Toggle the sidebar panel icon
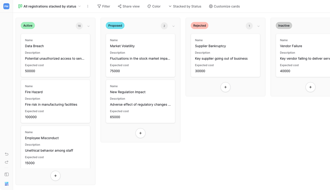The image size is (330, 190). tap(7, 174)
